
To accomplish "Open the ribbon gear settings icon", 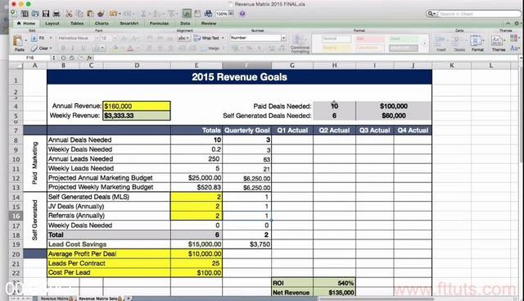I will coord(517,24).
